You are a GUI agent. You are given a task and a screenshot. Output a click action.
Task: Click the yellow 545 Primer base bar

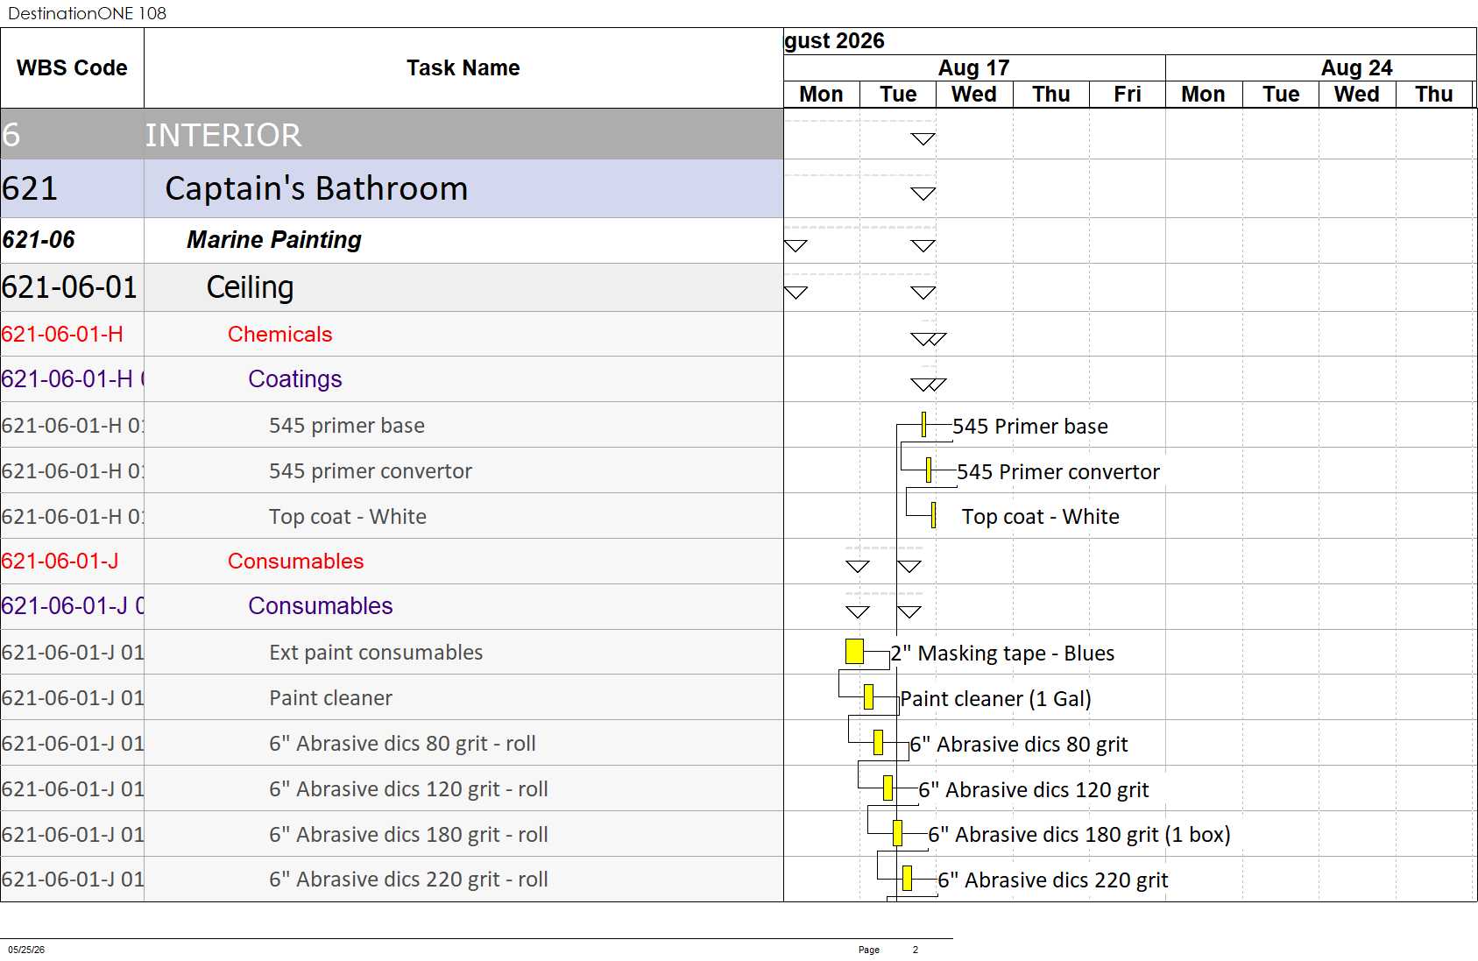pyautogui.click(x=923, y=425)
